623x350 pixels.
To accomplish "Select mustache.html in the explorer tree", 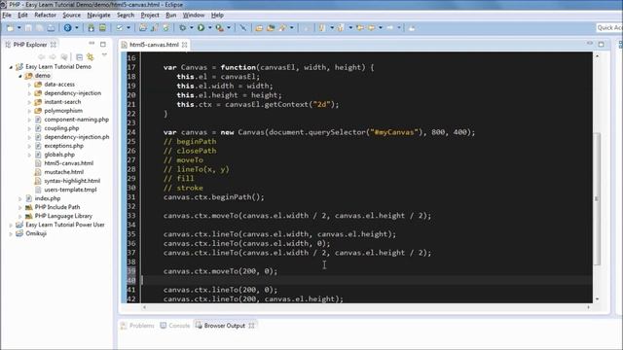I will [x=63, y=172].
